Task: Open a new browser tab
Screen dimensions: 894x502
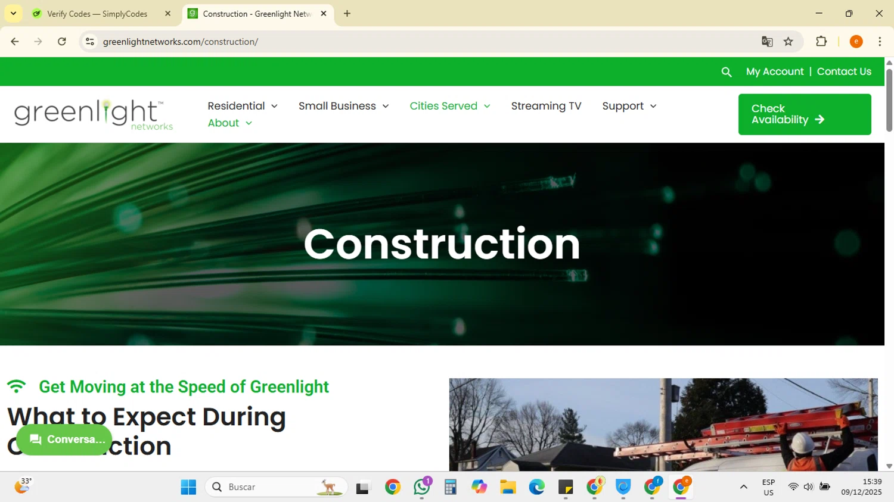Action: (x=347, y=14)
